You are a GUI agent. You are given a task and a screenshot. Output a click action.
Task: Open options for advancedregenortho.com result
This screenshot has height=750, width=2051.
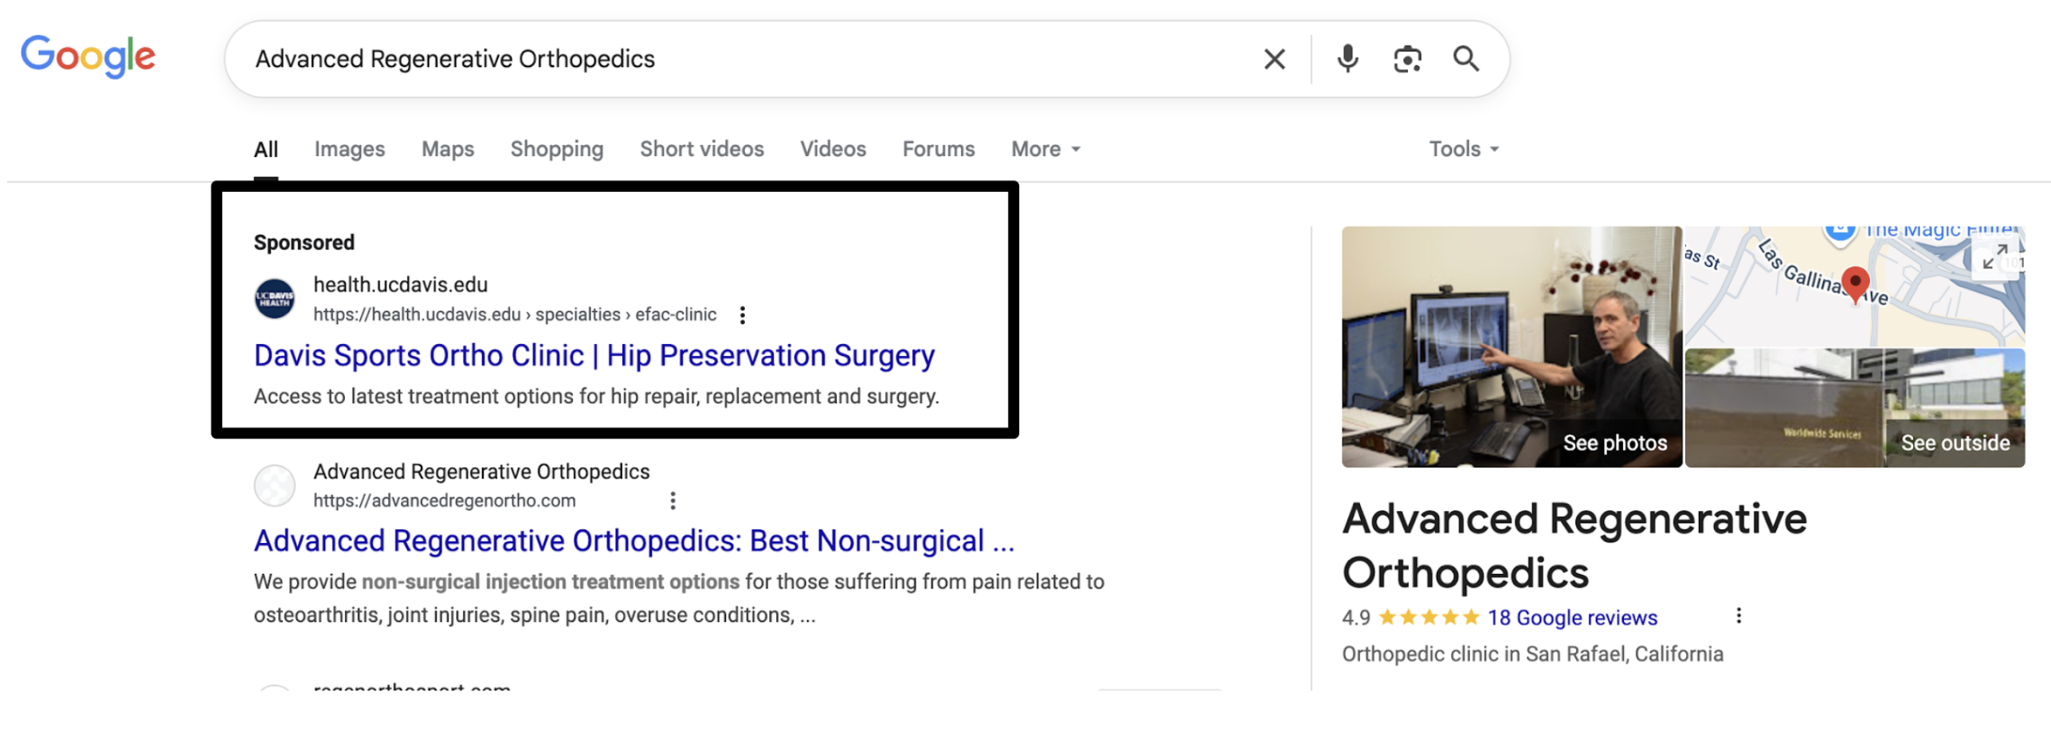[673, 501]
